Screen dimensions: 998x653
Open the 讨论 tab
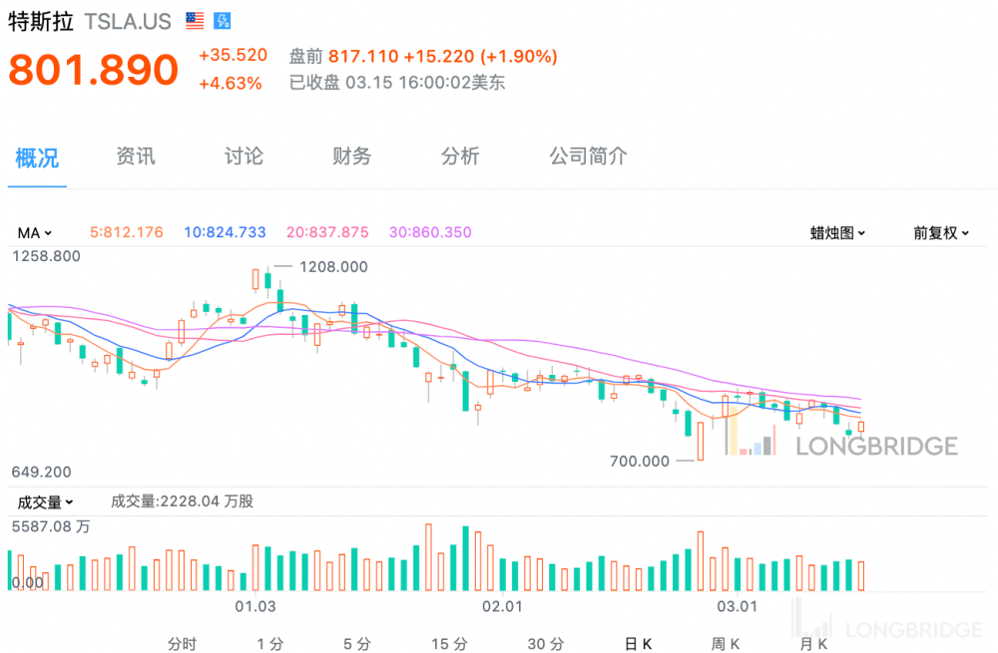click(244, 156)
